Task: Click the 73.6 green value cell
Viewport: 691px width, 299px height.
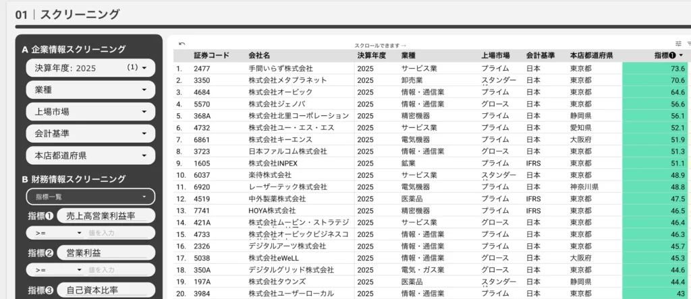Action: 655,69
